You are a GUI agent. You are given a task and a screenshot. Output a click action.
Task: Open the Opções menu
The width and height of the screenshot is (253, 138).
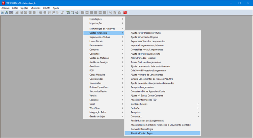[24, 8]
